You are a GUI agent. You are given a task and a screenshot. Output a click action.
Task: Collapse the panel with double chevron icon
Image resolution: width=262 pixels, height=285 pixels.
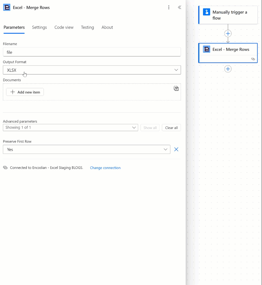point(179,7)
